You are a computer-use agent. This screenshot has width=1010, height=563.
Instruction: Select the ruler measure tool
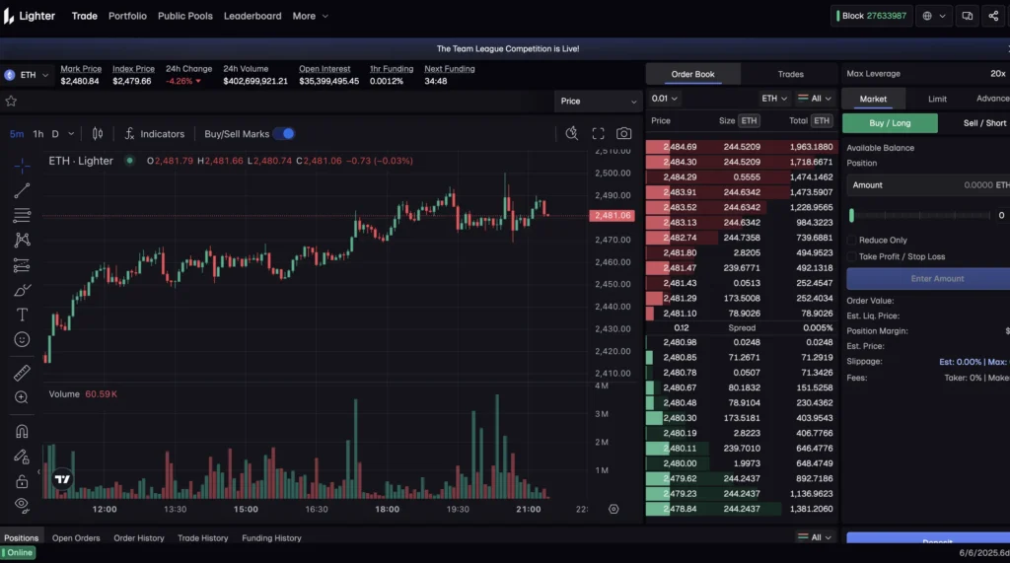tap(22, 373)
